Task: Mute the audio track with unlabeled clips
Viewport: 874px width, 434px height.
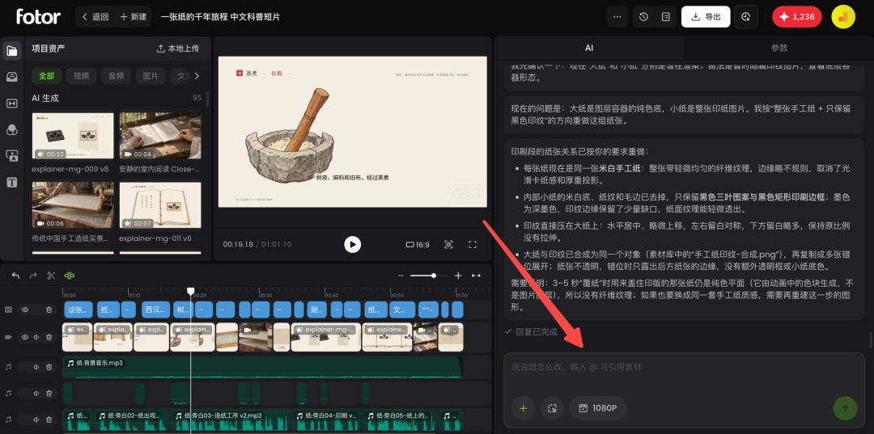Action: click(x=36, y=394)
